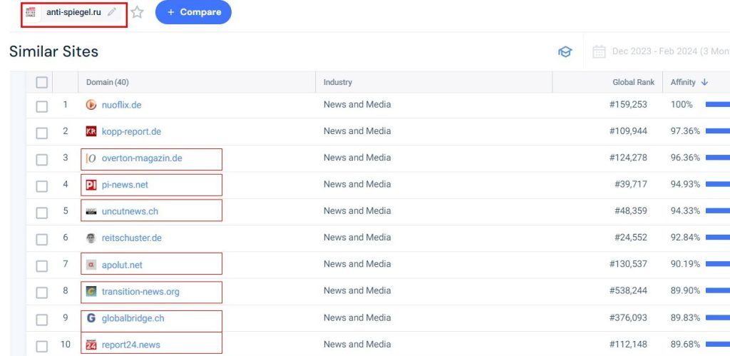Click the Industry column header
The width and height of the screenshot is (730, 356).
click(337, 82)
